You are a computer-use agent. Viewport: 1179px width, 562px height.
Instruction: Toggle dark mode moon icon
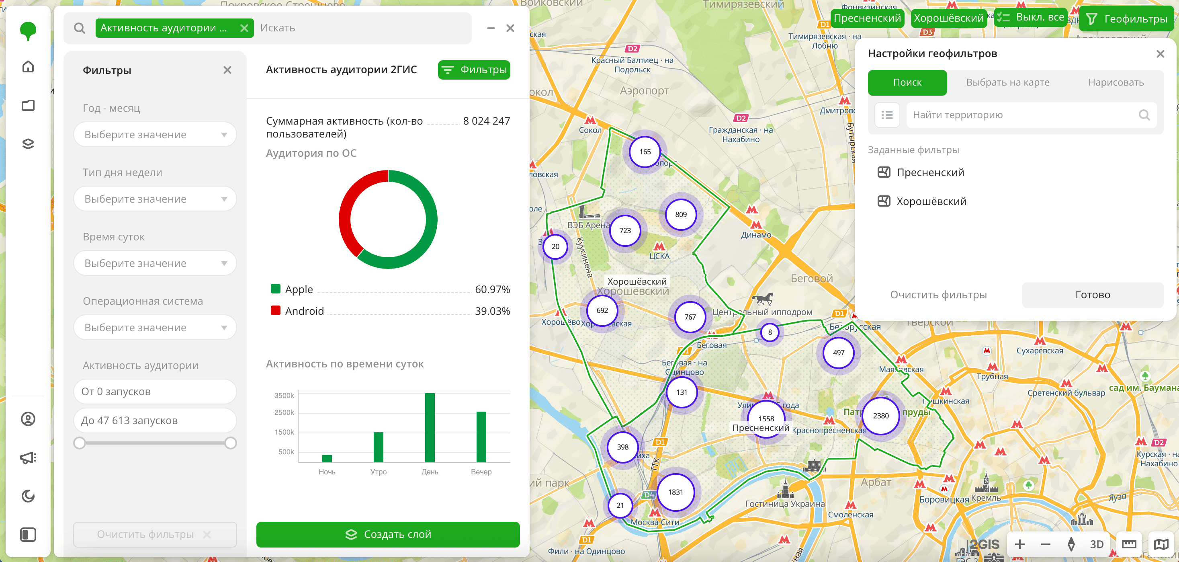28,496
